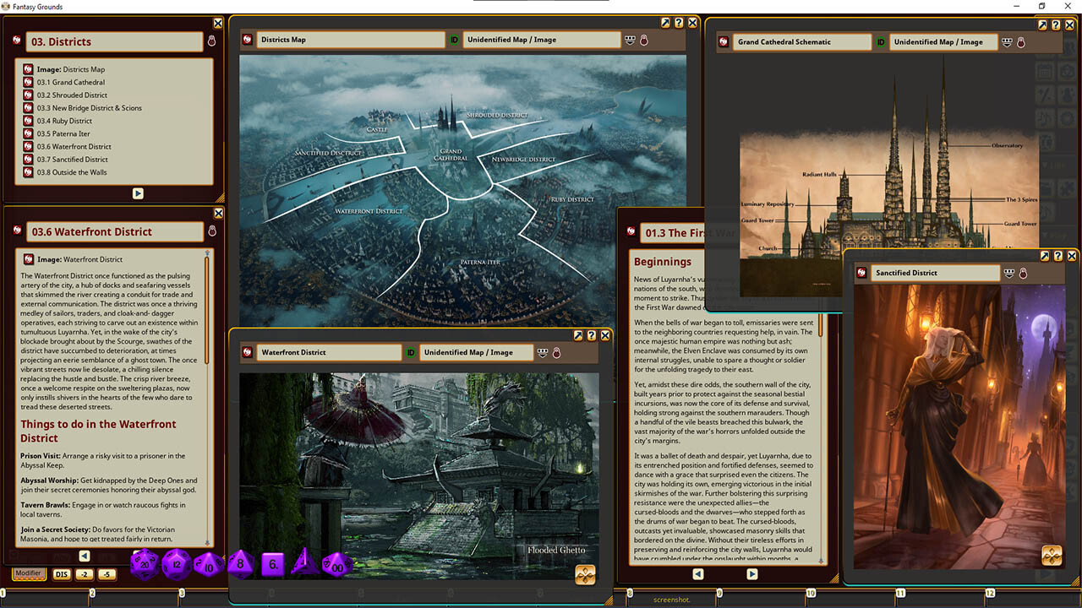
Task: Pop out the Grand Cathedral Schematic window
Action: [x=1043, y=27]
